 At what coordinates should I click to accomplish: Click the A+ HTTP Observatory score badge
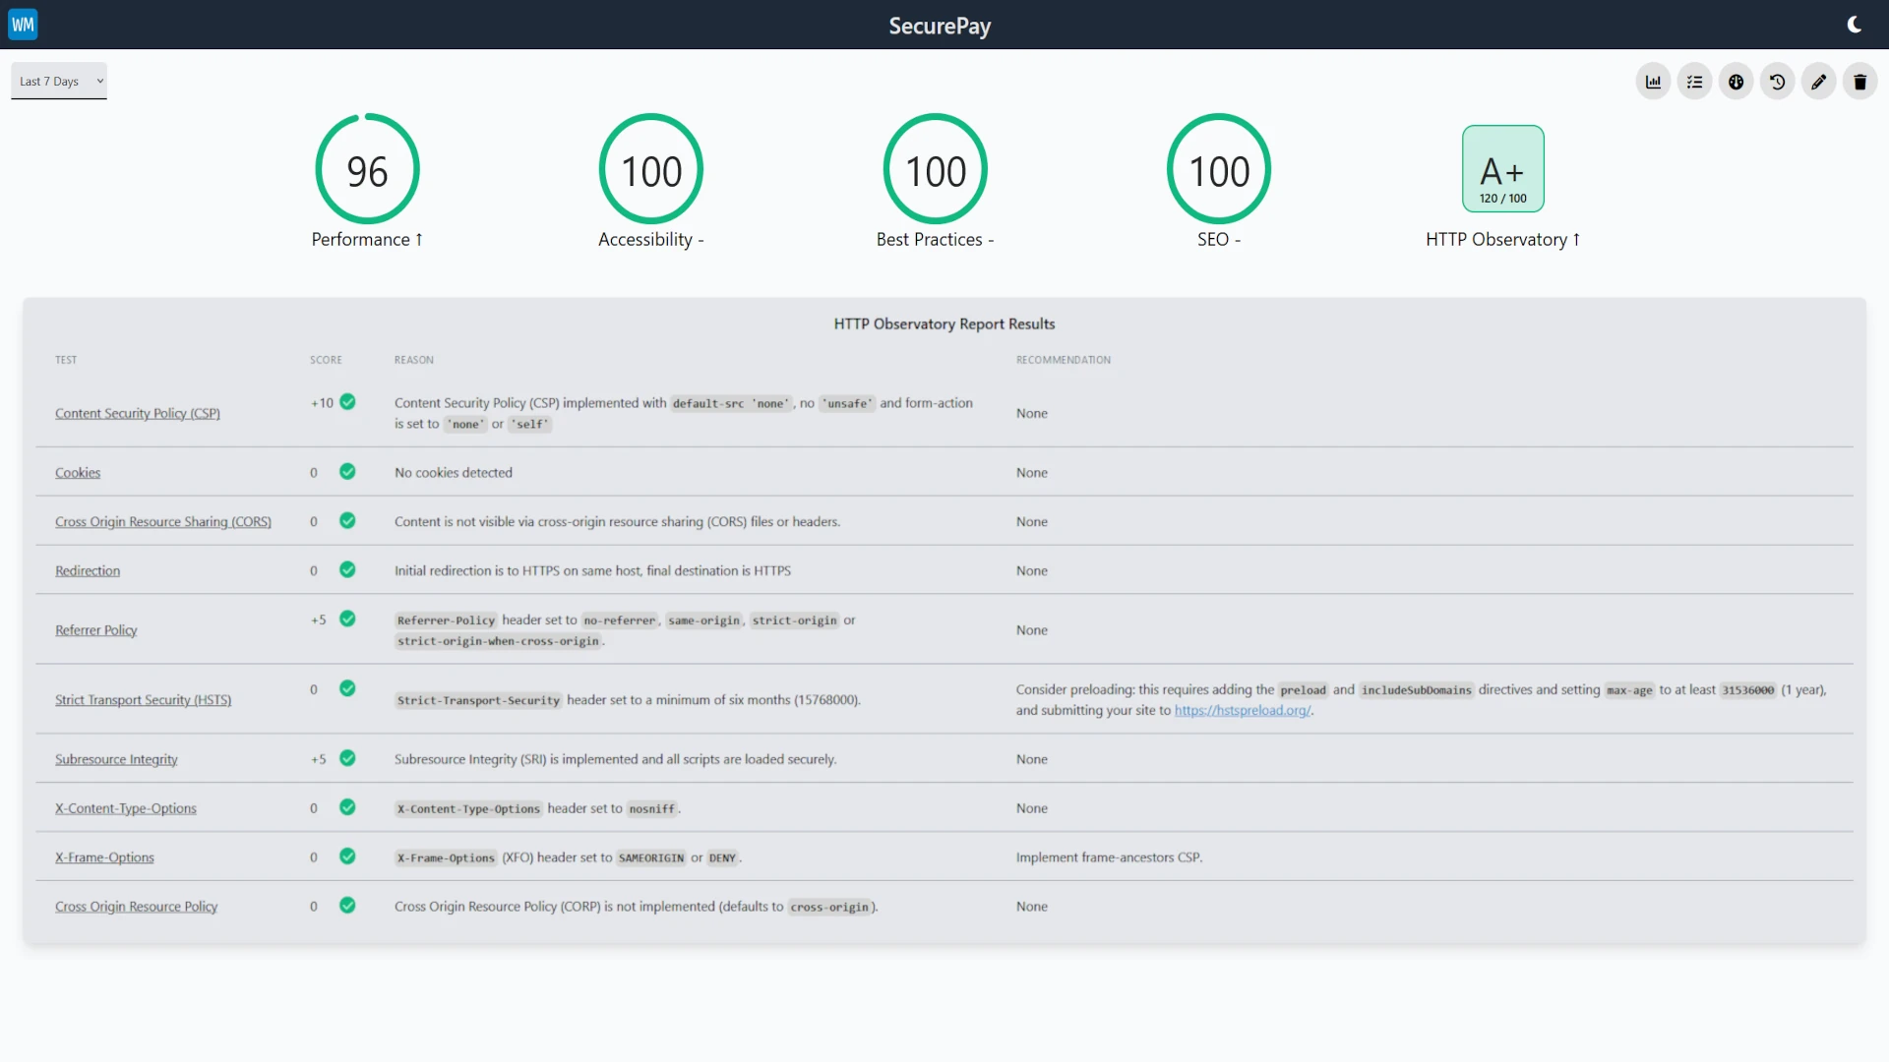point(1502,168)
